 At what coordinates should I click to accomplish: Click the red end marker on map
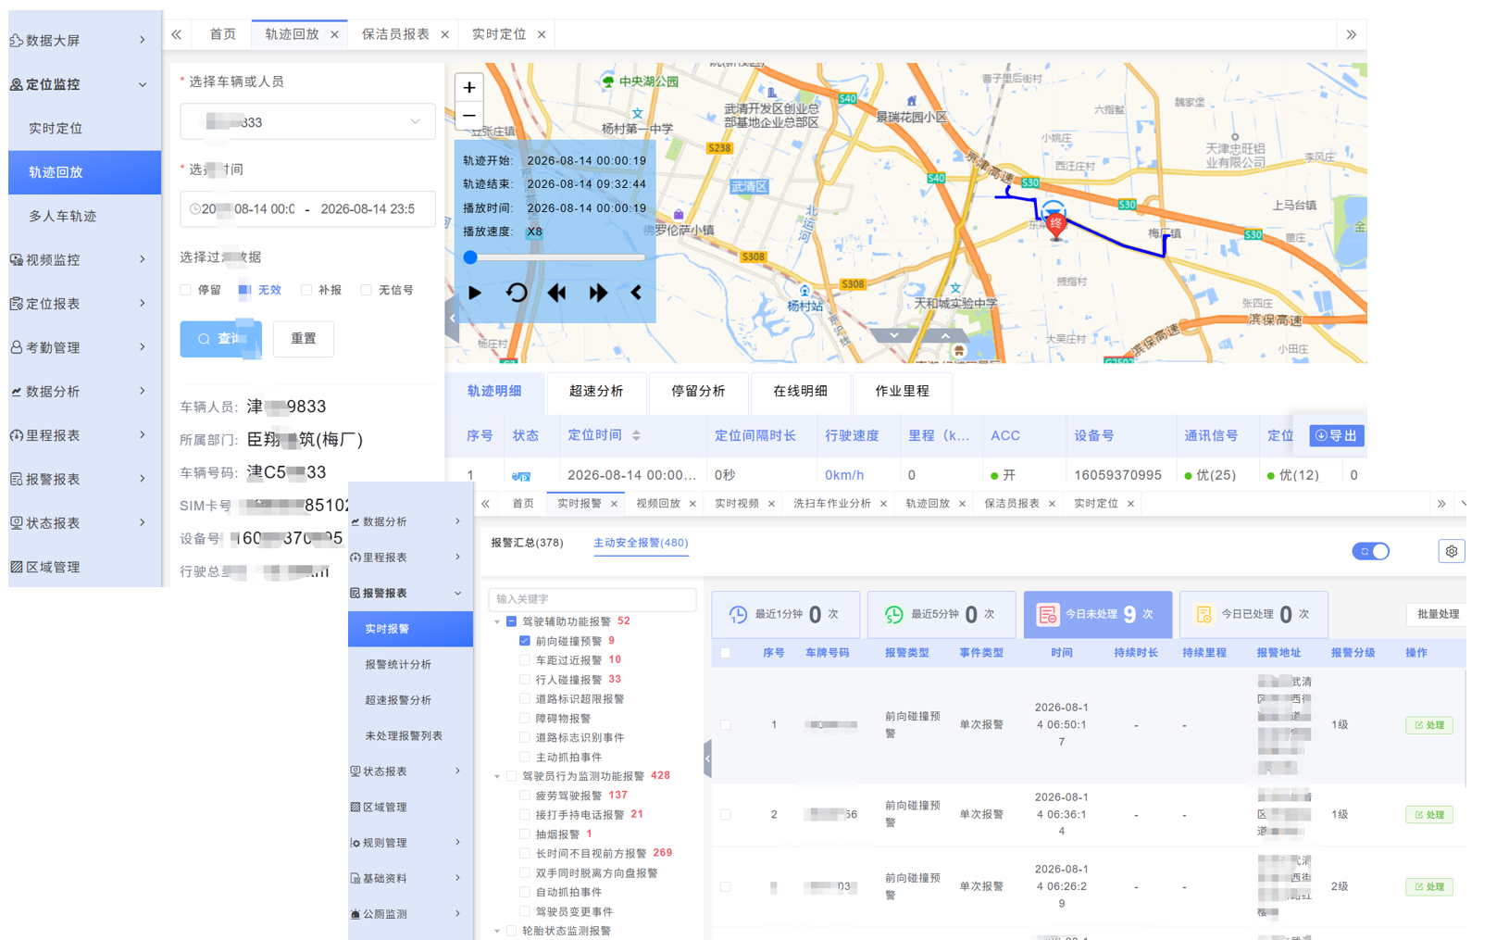[1055, 224]
